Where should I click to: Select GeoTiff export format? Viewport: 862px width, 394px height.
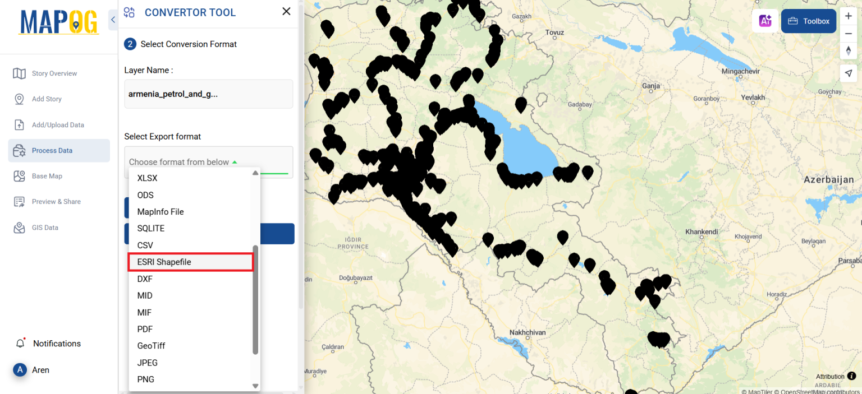click(151, 346)
